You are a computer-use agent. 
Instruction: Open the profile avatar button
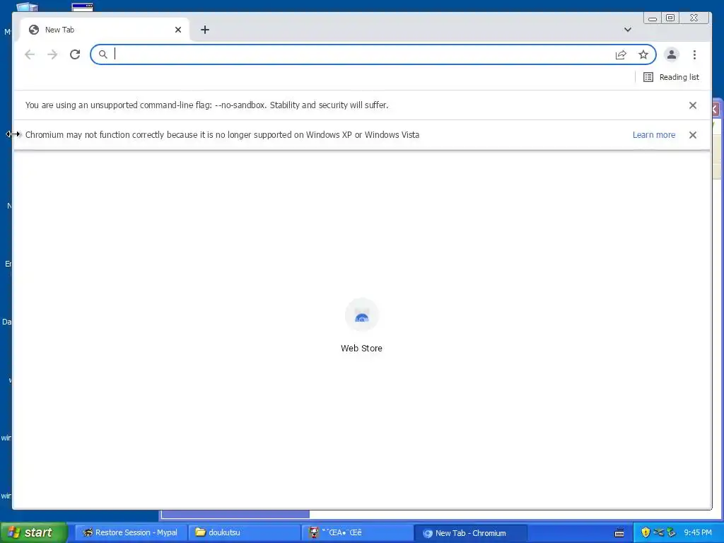pos(672,54)
